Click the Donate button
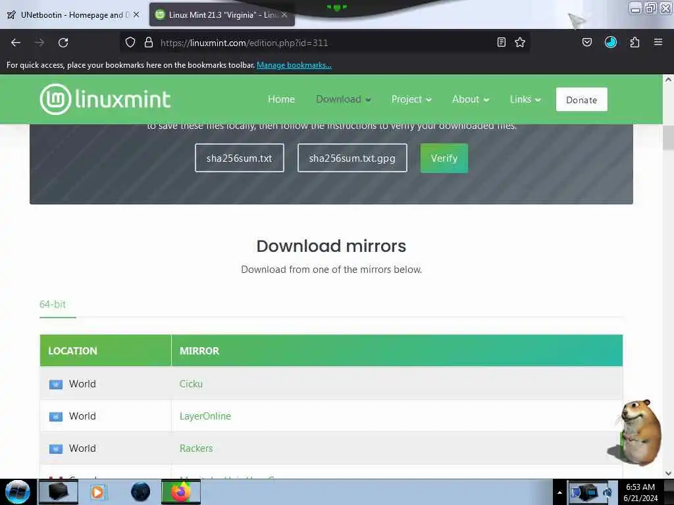 (x=582, y=100)
